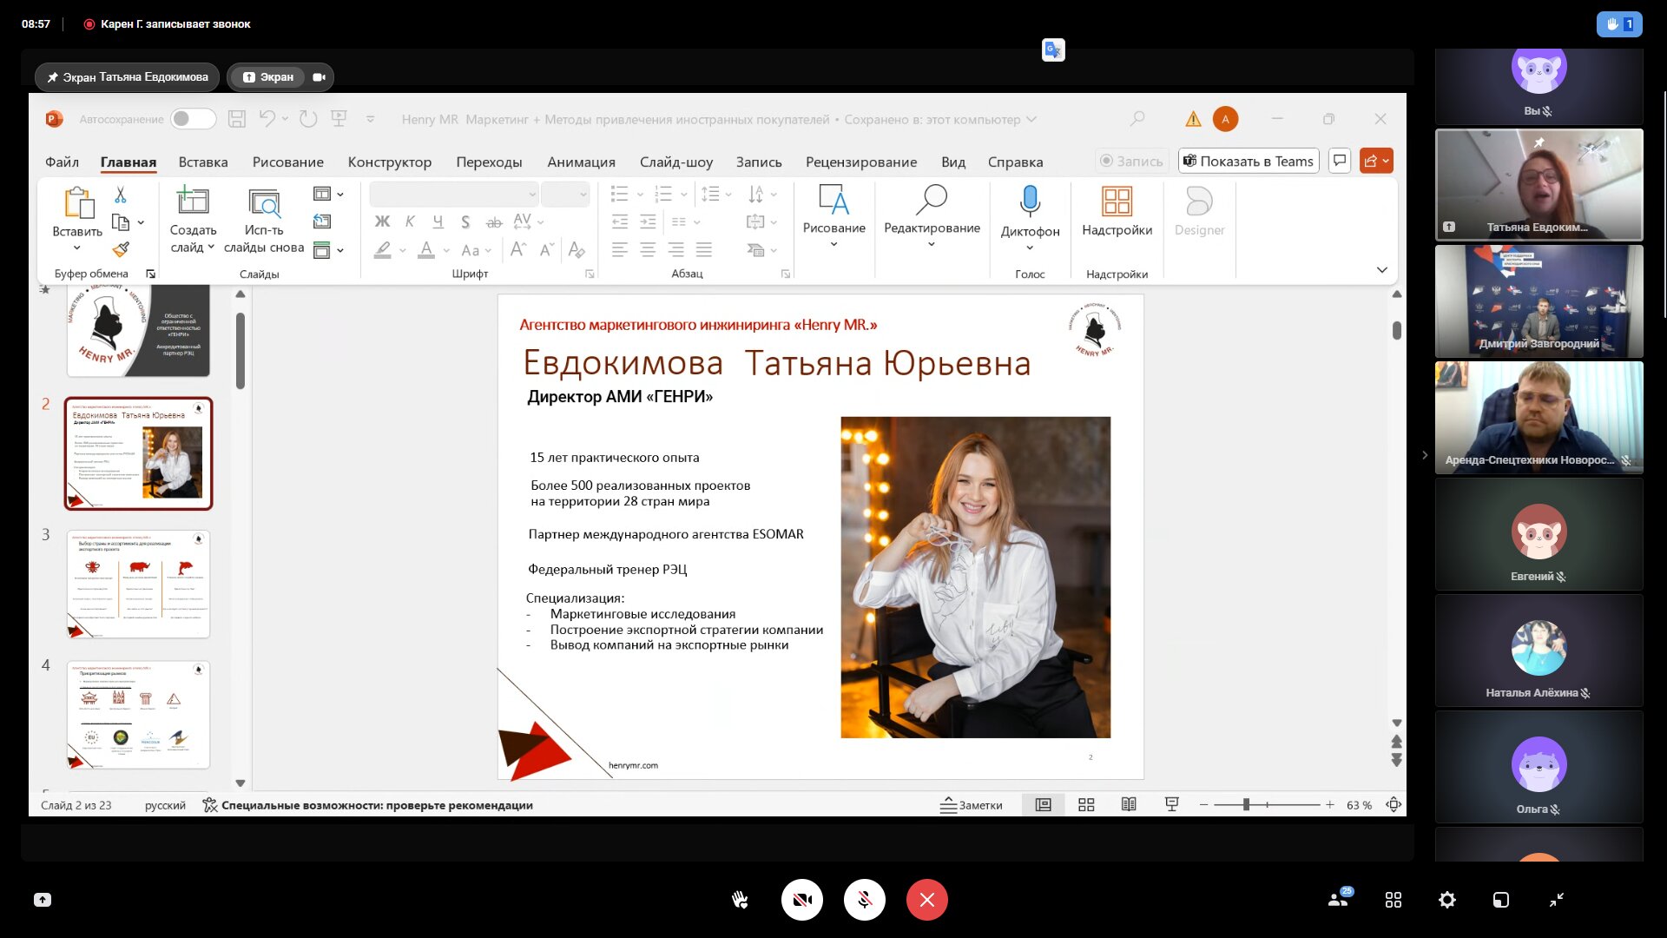This screenshot has width=1667, height=938.
Task: Select slide 3 thumbnail in panel
Action: pyautogui.click(x=138, y=584)
